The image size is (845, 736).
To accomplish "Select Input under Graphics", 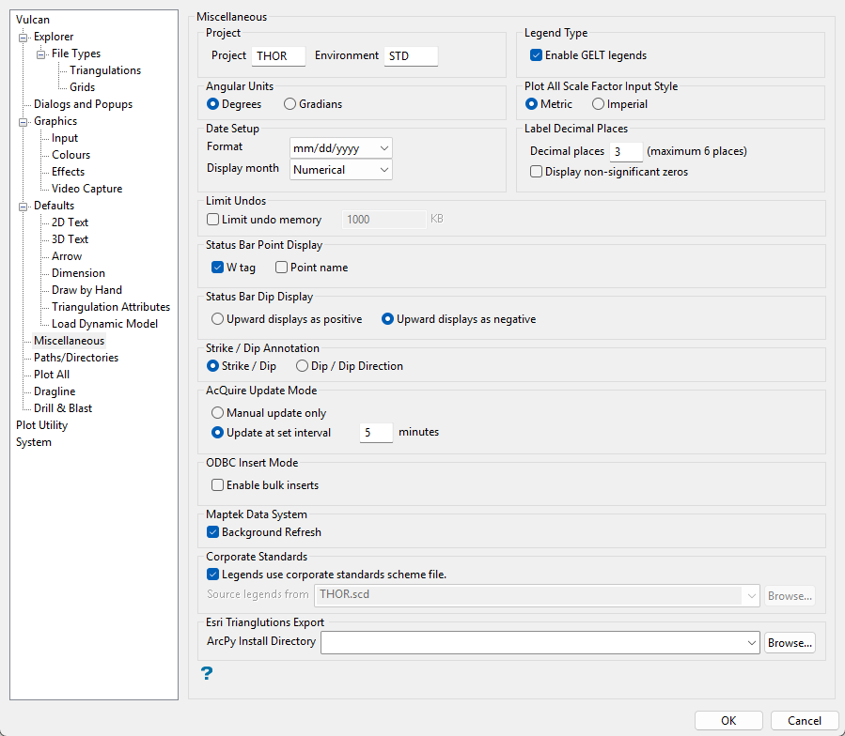I will pos(65,138).
